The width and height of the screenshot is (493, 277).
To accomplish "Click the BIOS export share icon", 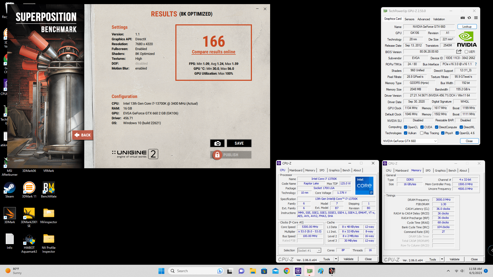I will (459, 52).
